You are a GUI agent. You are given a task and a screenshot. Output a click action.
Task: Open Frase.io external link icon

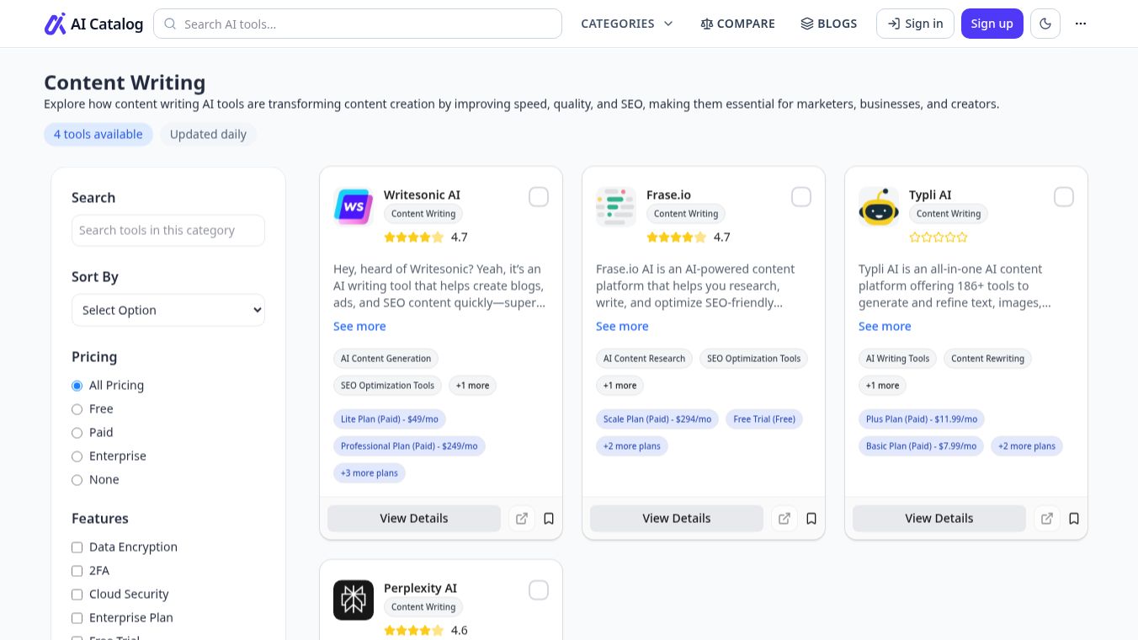pos(784,519)
